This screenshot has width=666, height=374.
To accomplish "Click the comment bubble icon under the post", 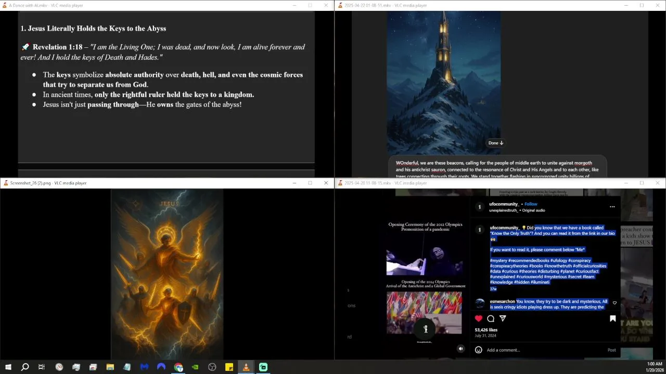I will (491, 318).
